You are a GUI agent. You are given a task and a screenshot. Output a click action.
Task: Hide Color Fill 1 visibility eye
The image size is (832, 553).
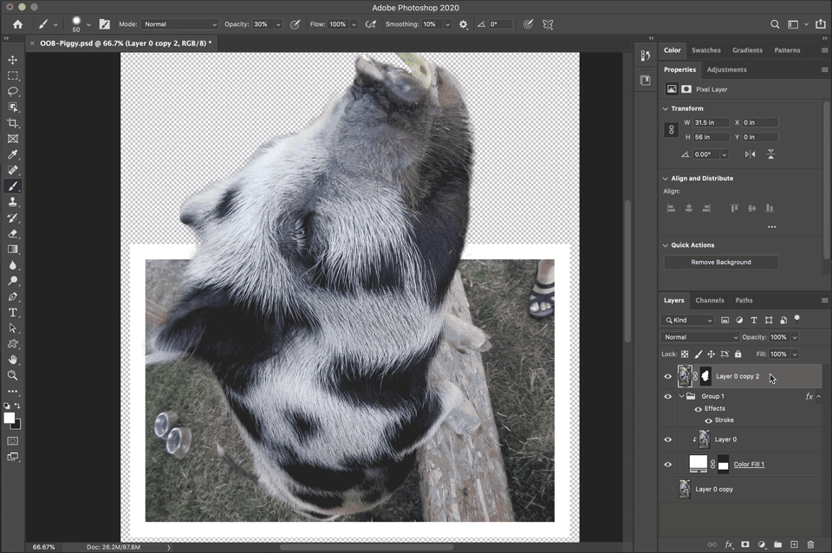(x=668, y=465)
